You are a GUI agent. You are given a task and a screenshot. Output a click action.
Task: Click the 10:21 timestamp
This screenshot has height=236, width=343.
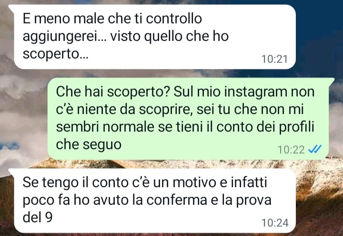(x=274, y=59)
